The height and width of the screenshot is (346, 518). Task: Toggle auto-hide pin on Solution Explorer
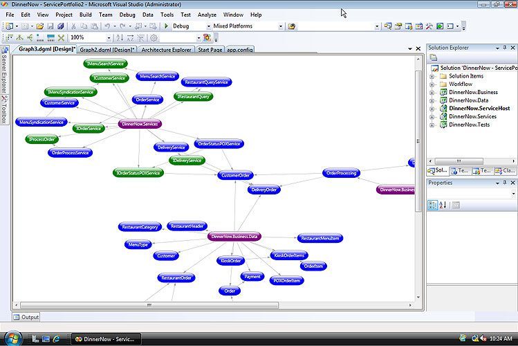505,48
